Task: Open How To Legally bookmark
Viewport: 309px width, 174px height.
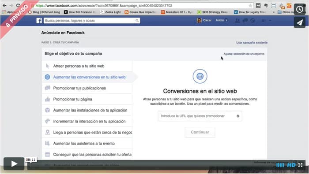Action: (250, 12)
